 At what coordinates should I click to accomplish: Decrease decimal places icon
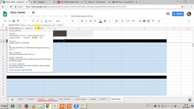pos(42,21)
